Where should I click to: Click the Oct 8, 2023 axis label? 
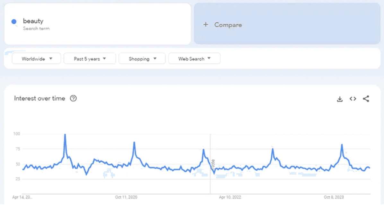pos(334,197)
